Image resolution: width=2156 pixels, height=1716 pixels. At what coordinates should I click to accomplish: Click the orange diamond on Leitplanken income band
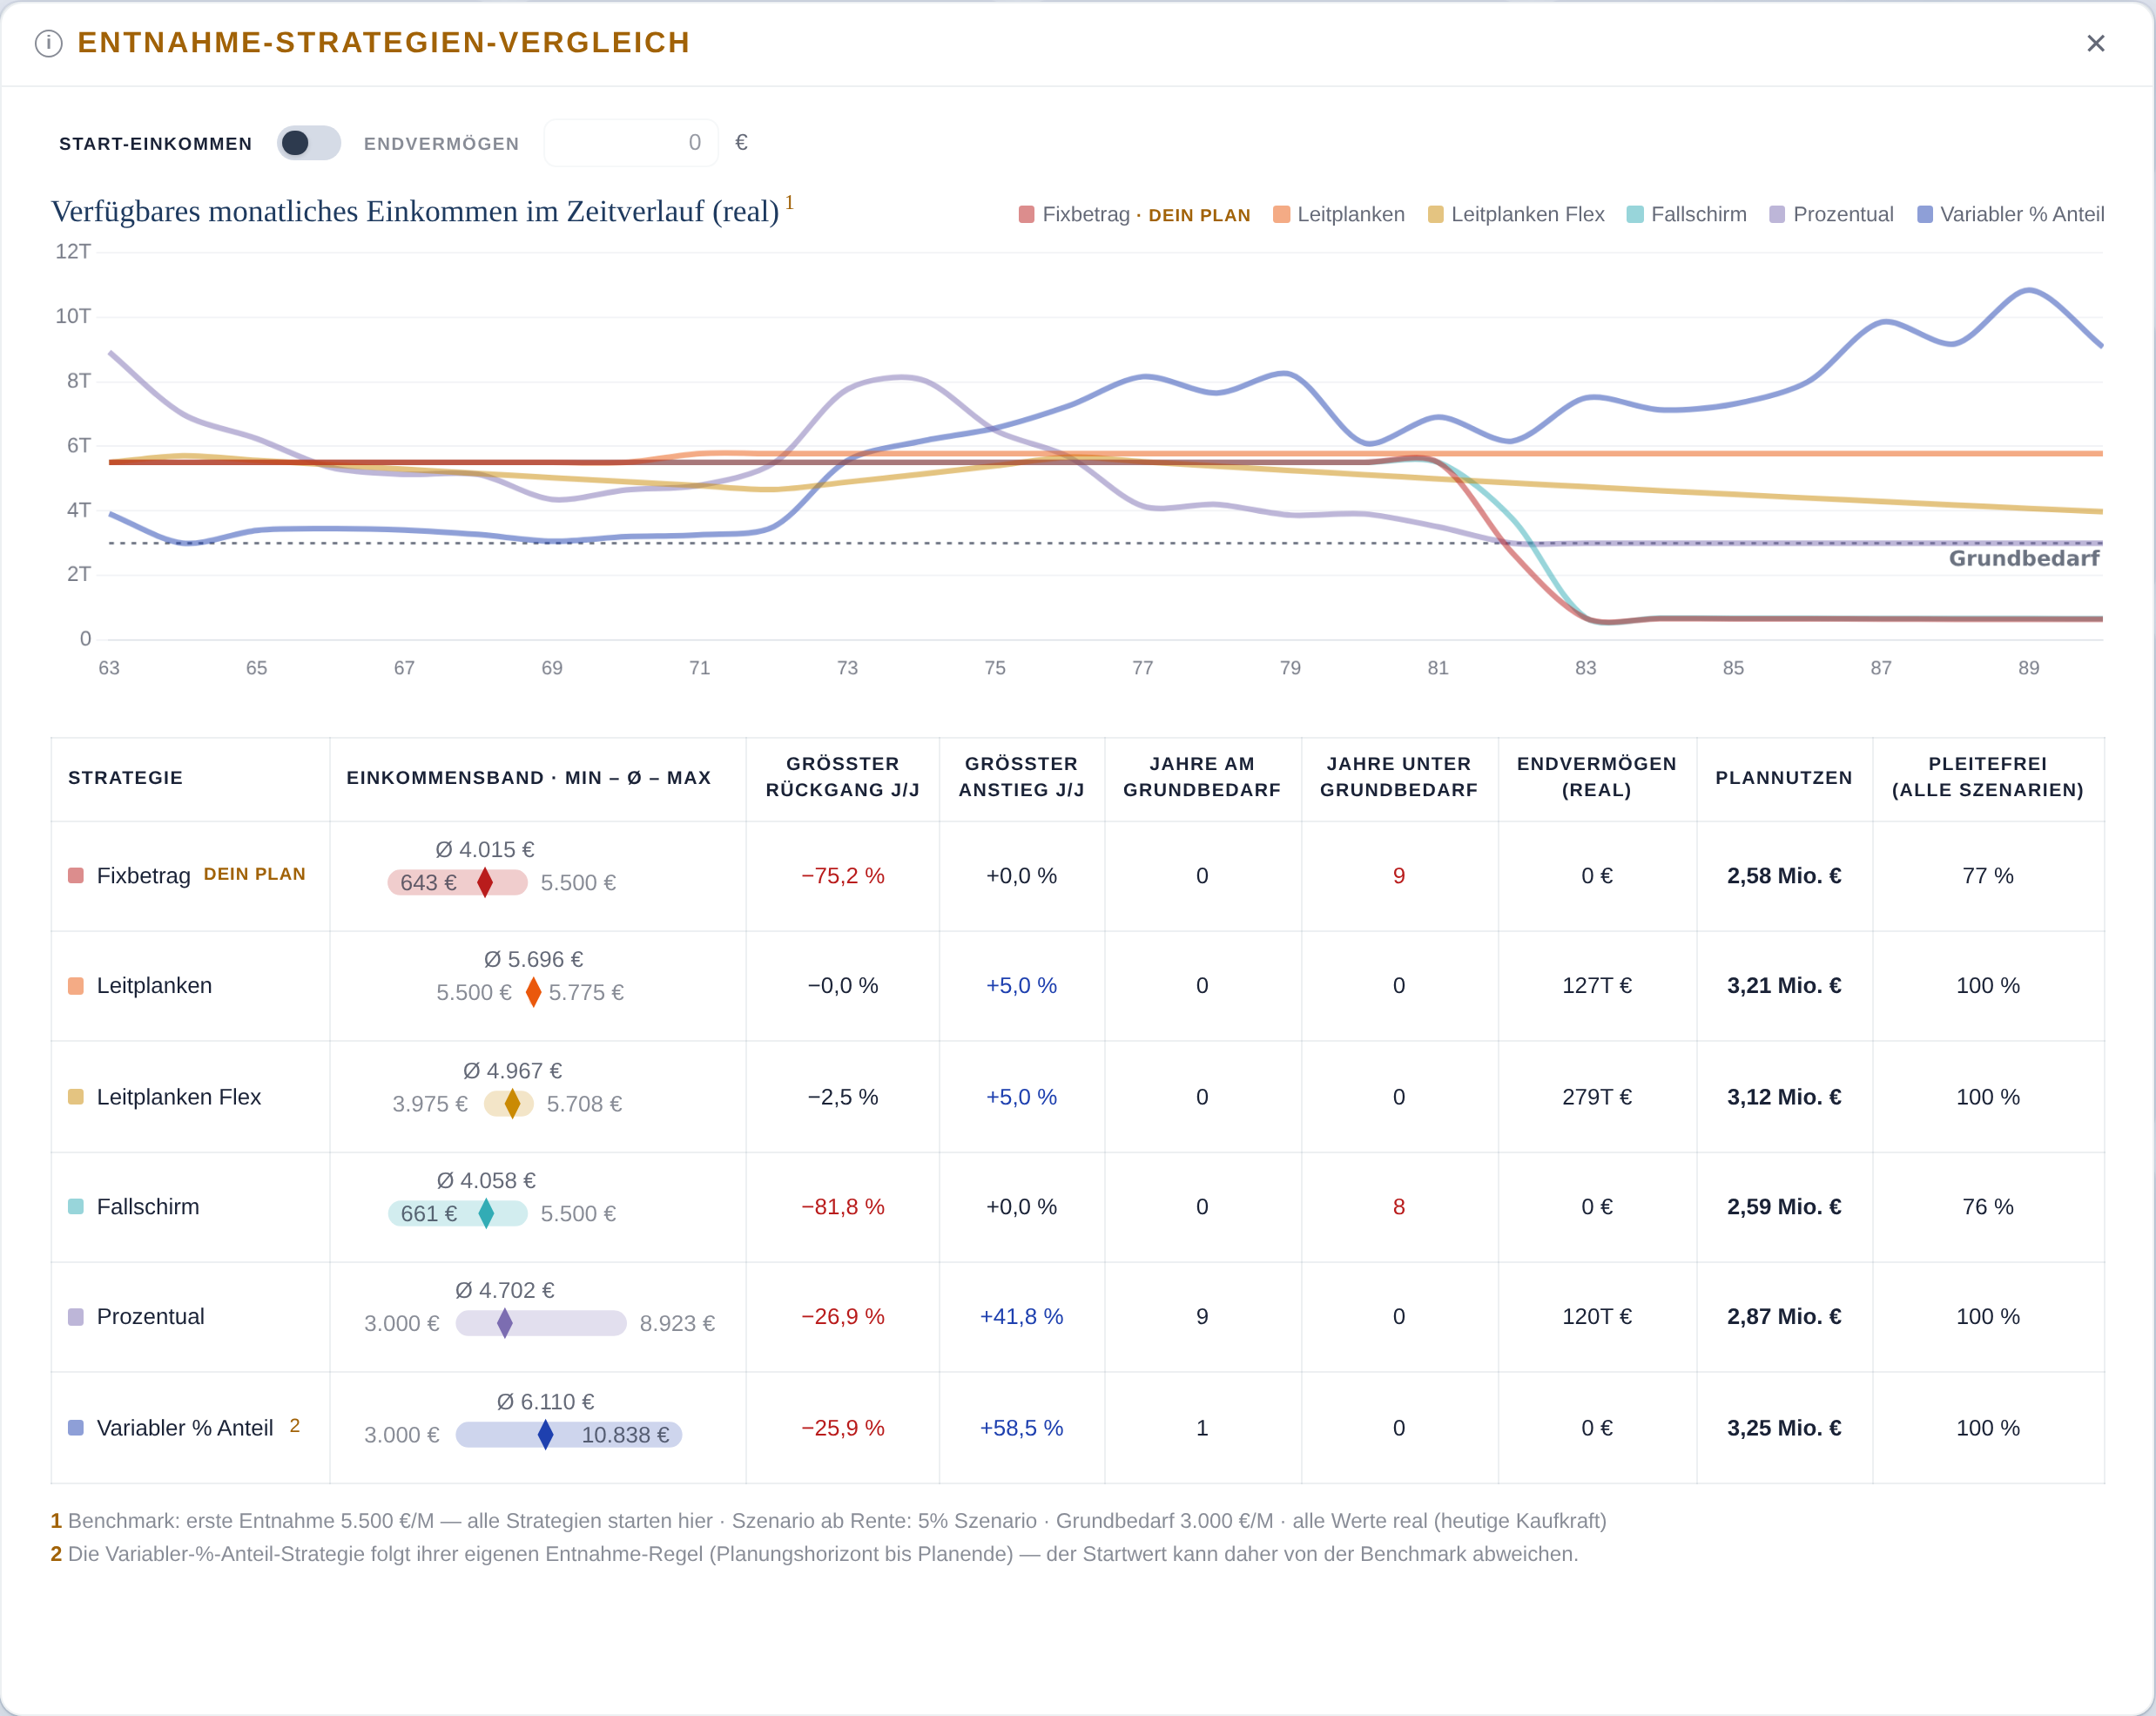tap(533, 991)
